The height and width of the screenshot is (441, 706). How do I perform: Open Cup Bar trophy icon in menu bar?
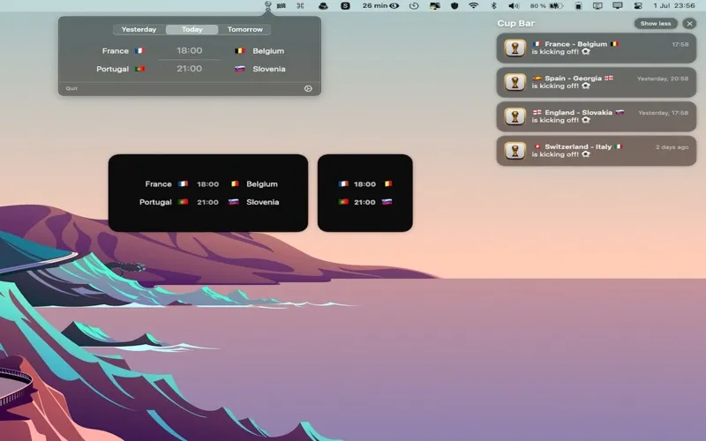coord(268,5)
